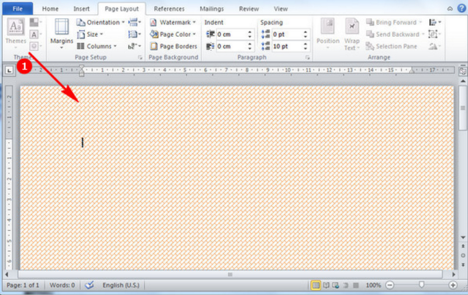Click the 100% zoom level
This screenshot has height=295, width=468.
373,286
